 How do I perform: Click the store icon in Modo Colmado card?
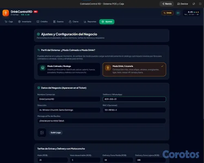[x=43, y=68]
